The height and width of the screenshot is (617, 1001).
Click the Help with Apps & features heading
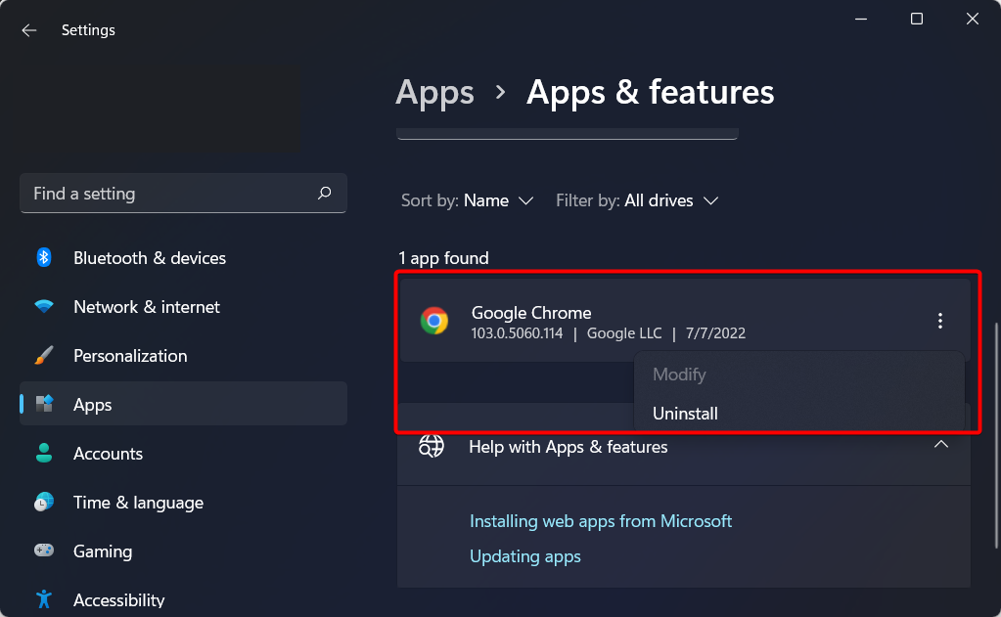tap(569, 447)
